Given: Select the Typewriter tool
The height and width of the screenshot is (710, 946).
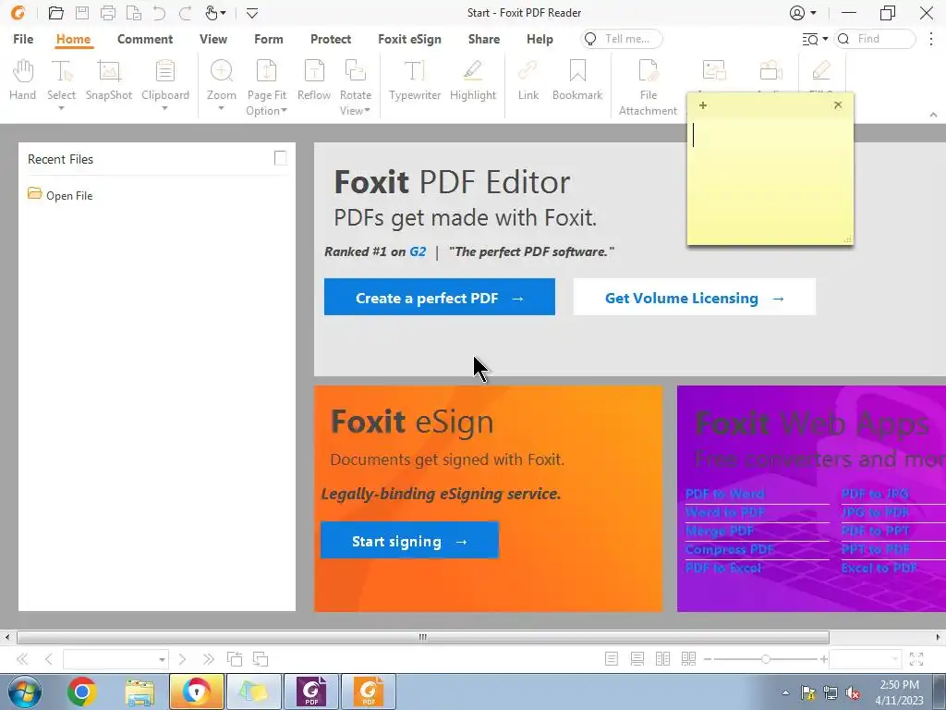Looking at the screenshot, I should click(415, 80).
